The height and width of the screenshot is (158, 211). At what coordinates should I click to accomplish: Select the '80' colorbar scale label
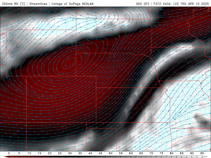point(172,153)
